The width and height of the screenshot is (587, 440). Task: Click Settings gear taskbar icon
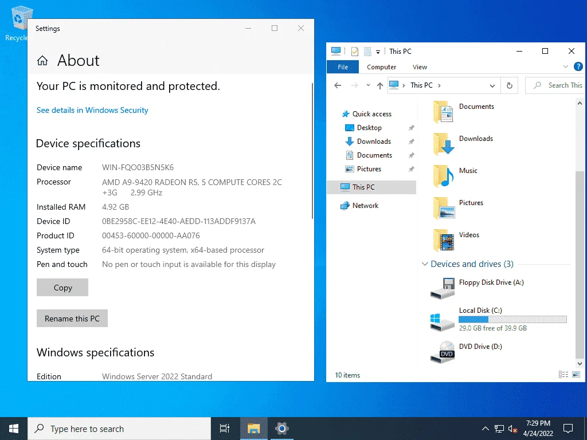pyautogui.click(x=281, y=429)
